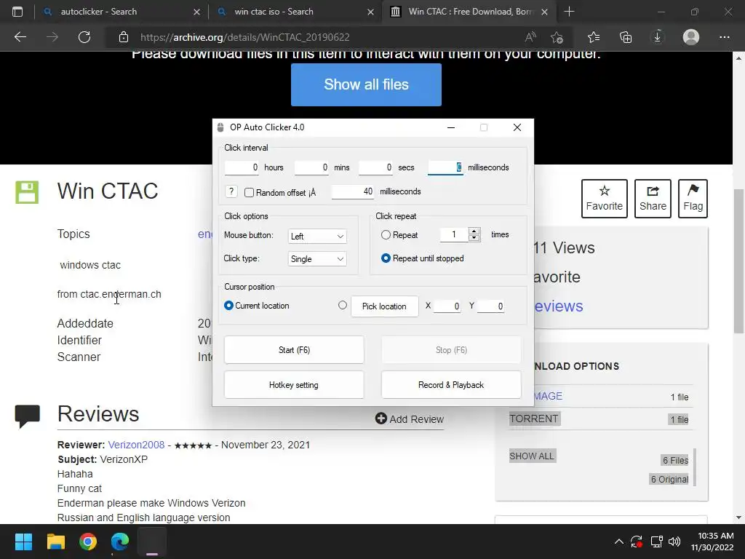Screen dimensions: 745x559
Task: Click the page vertical scrollbar thumb
Action: click(738, 261)
